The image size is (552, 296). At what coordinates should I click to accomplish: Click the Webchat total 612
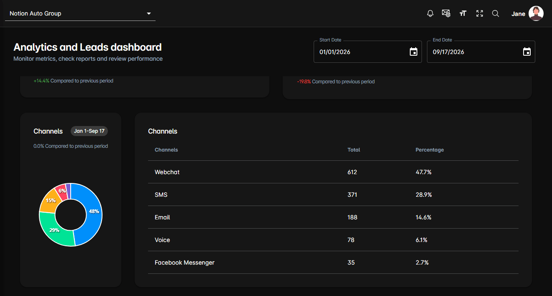pos(352,172)
